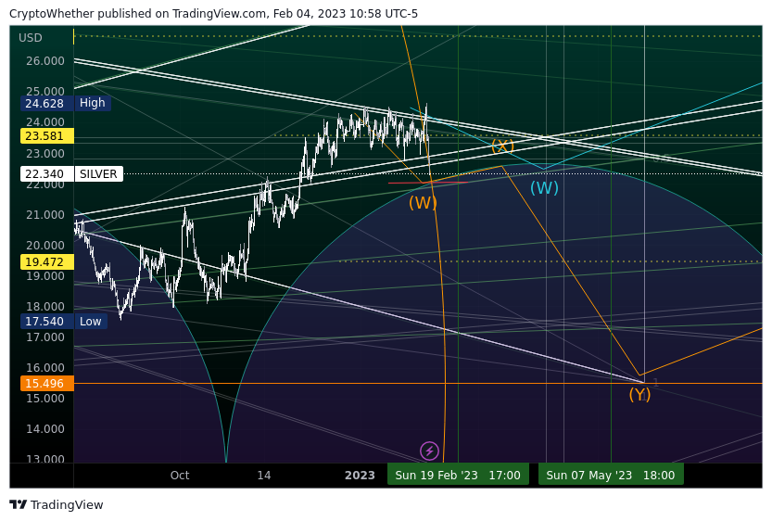The width and height of the screenshot is (772, 521).
Task: Click the purple lightning bolt event icon
Action: [429, 451]
